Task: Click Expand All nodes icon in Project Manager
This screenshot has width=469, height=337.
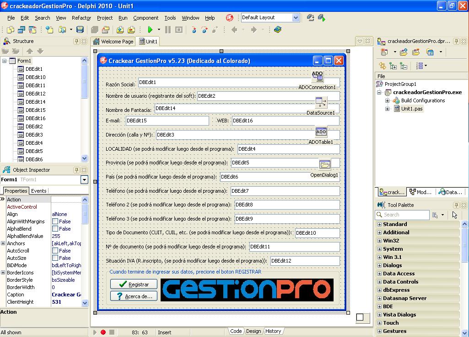Action: coord(393,66)
